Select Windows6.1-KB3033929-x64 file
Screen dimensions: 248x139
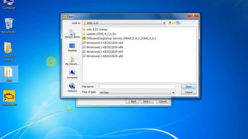[x=103, y=51]
